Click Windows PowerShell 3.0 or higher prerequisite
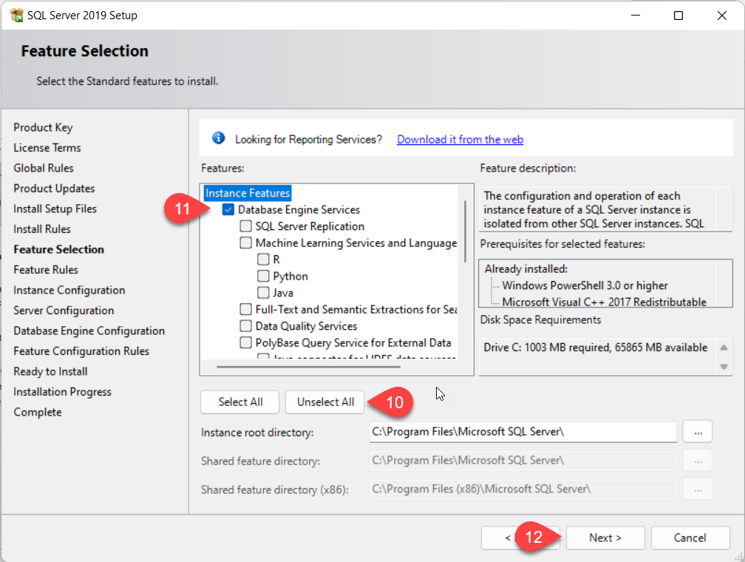The width and height of the screenshot is (745, 562). pyautogui.click(x=585, y=285)
